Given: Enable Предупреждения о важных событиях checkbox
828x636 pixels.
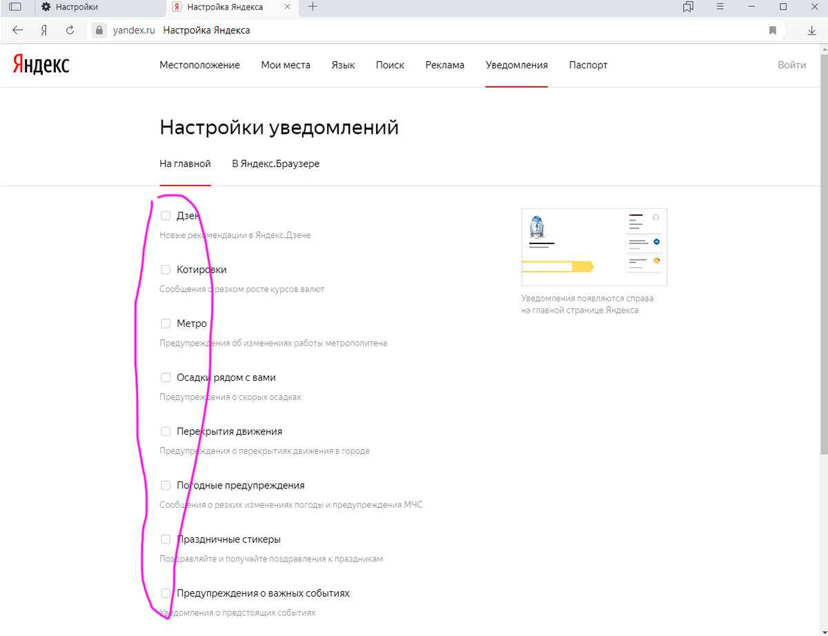Looking at the screenshot, I should pos(166,593).
